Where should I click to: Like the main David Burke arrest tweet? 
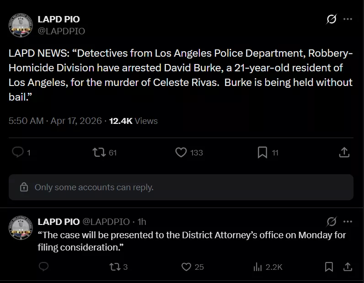click(181, 152)
